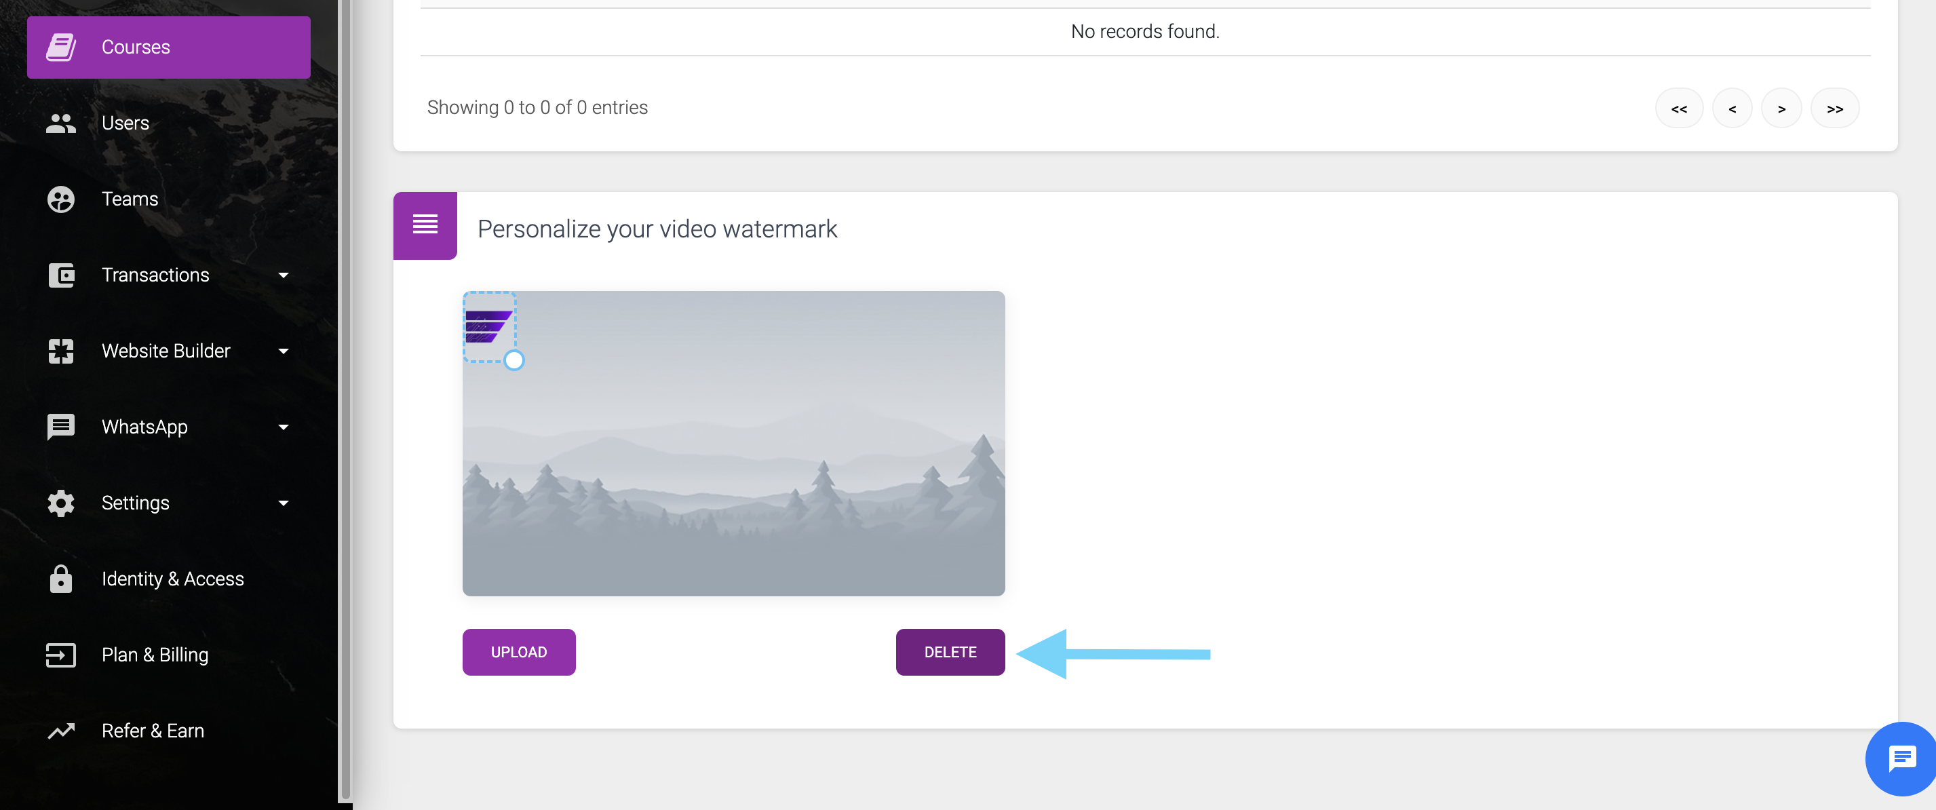Go to previous page with < button
1936x810 pixels.
[x=1732, y=108]
